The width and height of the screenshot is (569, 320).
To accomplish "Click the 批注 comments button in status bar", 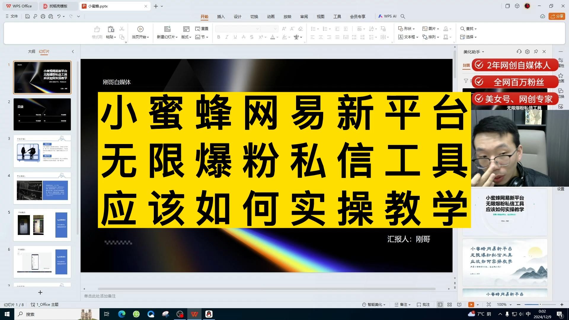I will 423,305.
